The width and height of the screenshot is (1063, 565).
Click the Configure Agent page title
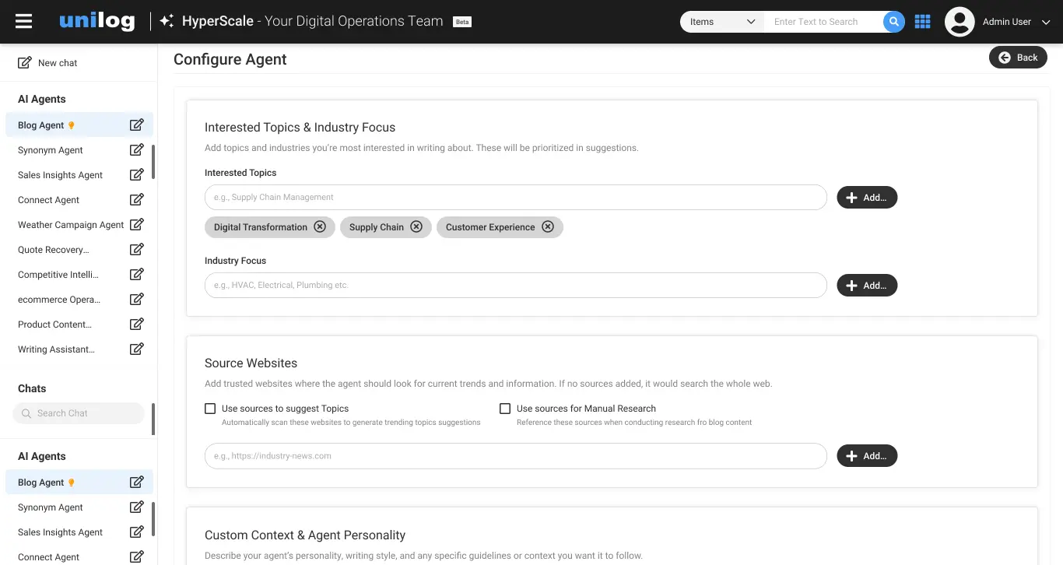point(230,59)
